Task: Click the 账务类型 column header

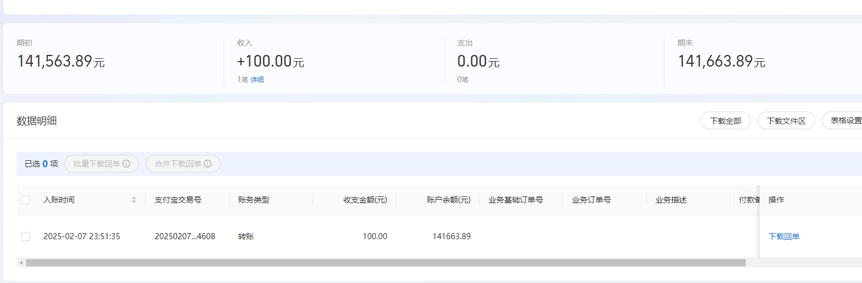Action: [x=254, y=200]
